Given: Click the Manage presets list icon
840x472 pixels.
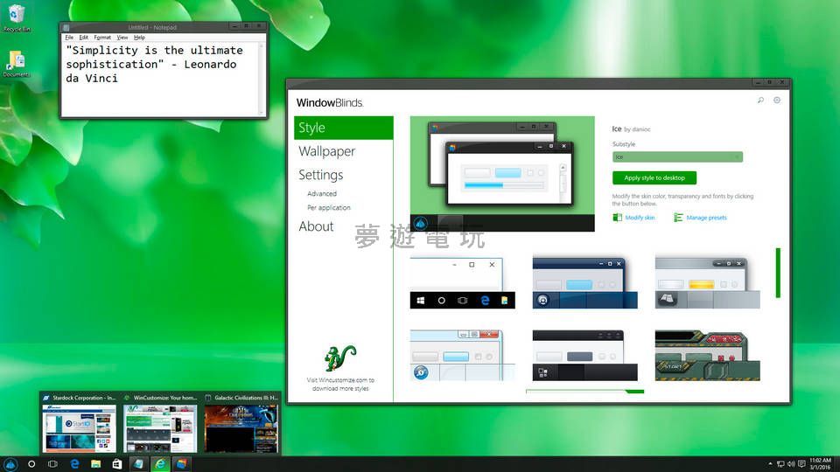Looking at the screenshot, I should (x=678, y=218).
